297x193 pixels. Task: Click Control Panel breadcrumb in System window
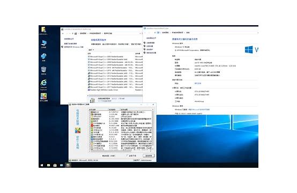[165, 33]
